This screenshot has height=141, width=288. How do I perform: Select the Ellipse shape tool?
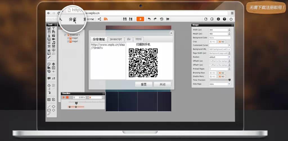tap(53, 107)
